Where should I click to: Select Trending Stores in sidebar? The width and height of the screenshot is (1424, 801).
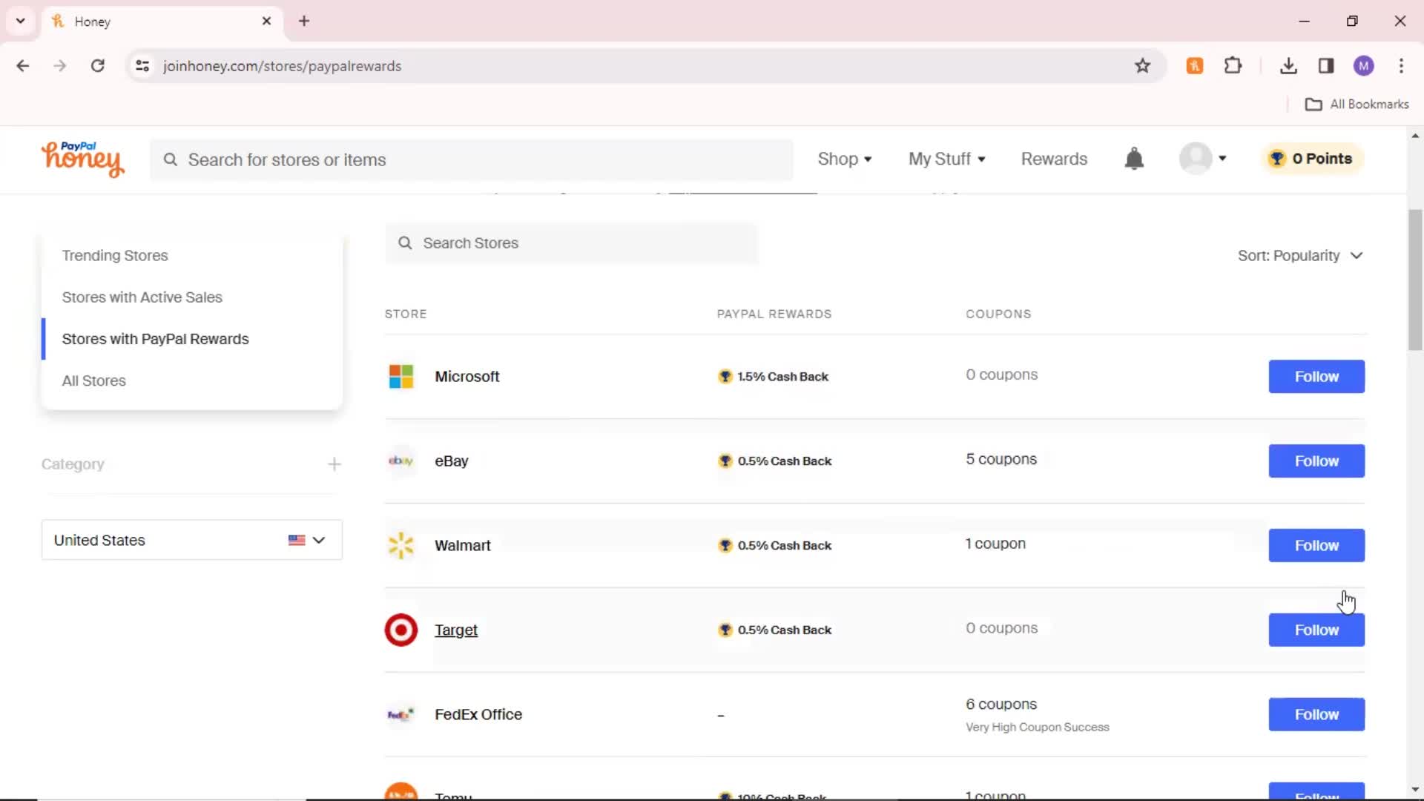click(115, 256)
